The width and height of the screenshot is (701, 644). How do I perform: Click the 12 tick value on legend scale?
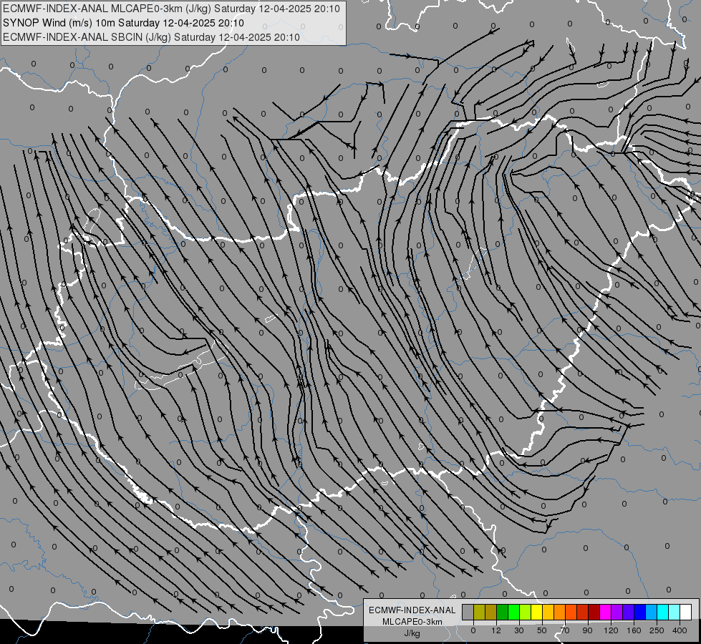click(x=496, y=630)
